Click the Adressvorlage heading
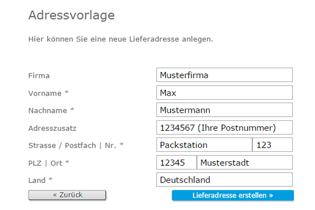Viewport: 315px width, 210px height. tap(71, 15)
